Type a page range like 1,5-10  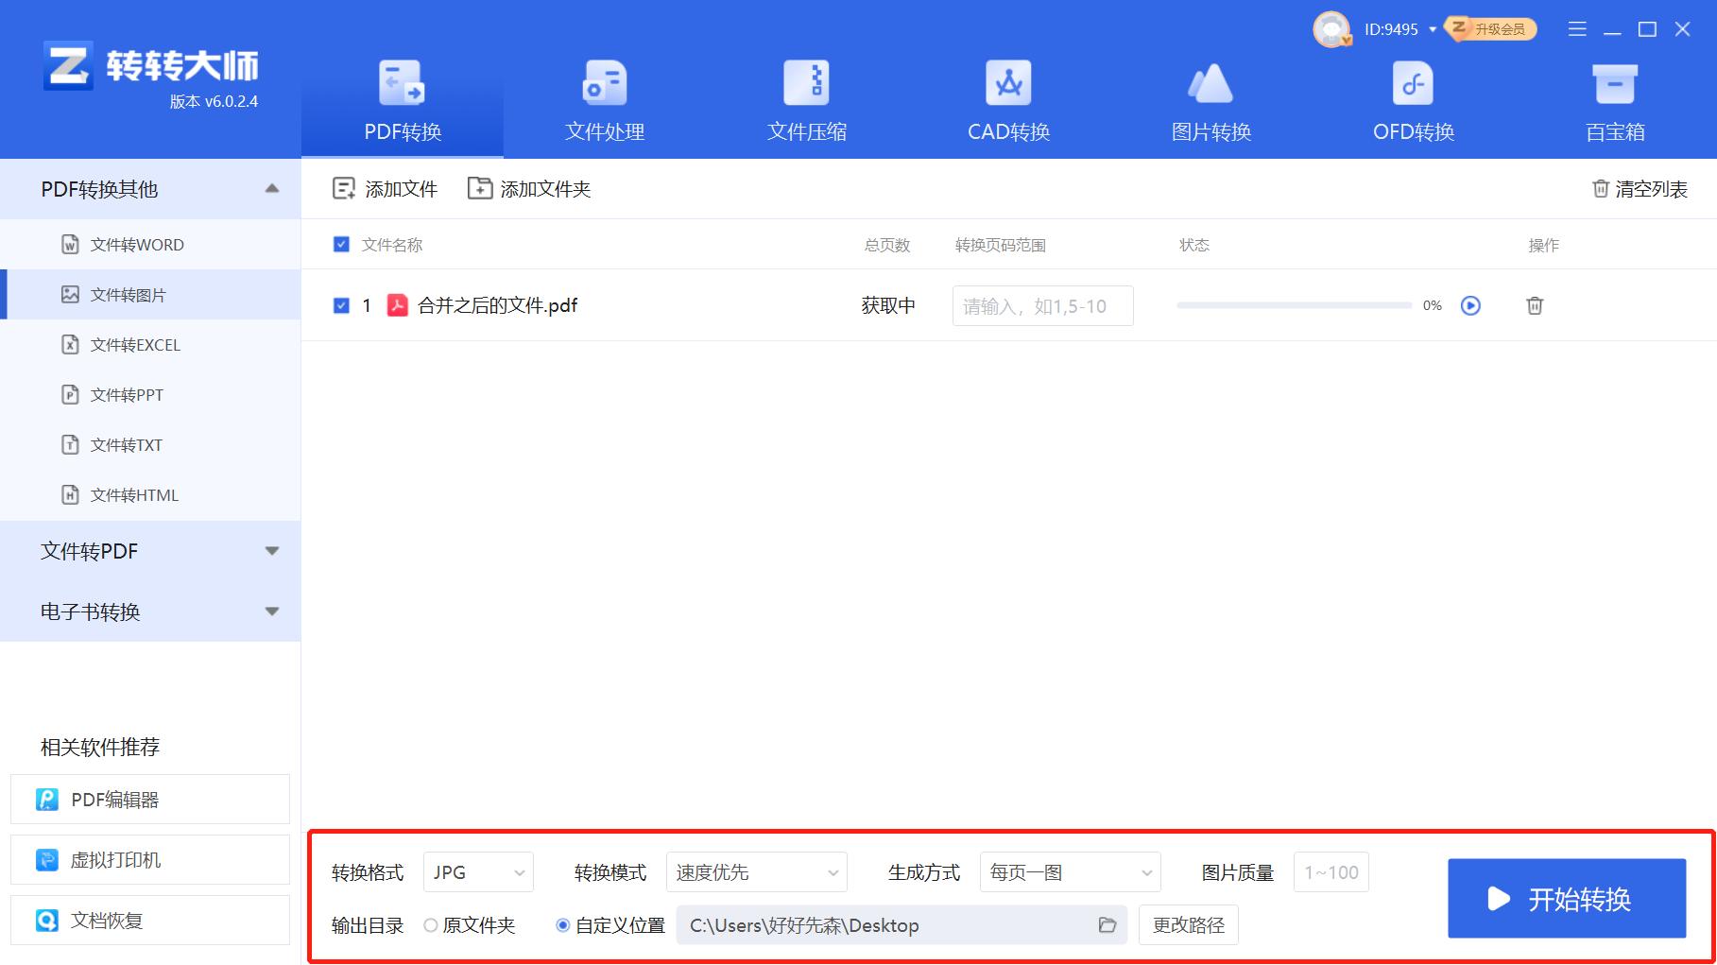[1041, 305]
